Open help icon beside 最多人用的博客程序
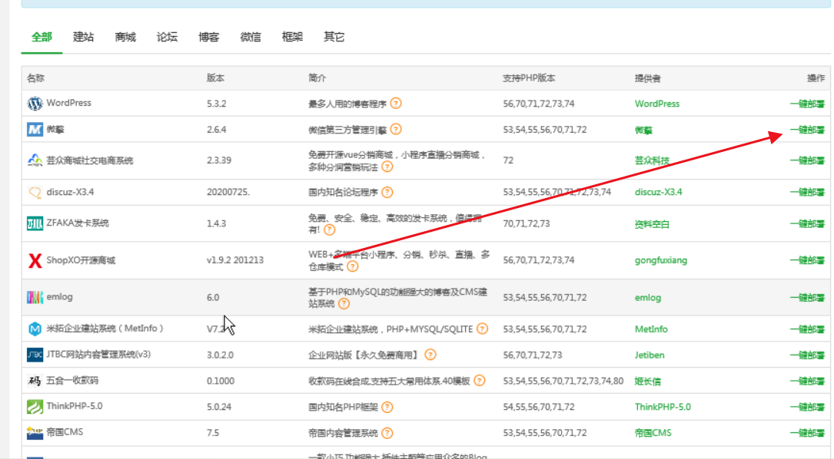The image size is (834, 459). coord(396,103)
